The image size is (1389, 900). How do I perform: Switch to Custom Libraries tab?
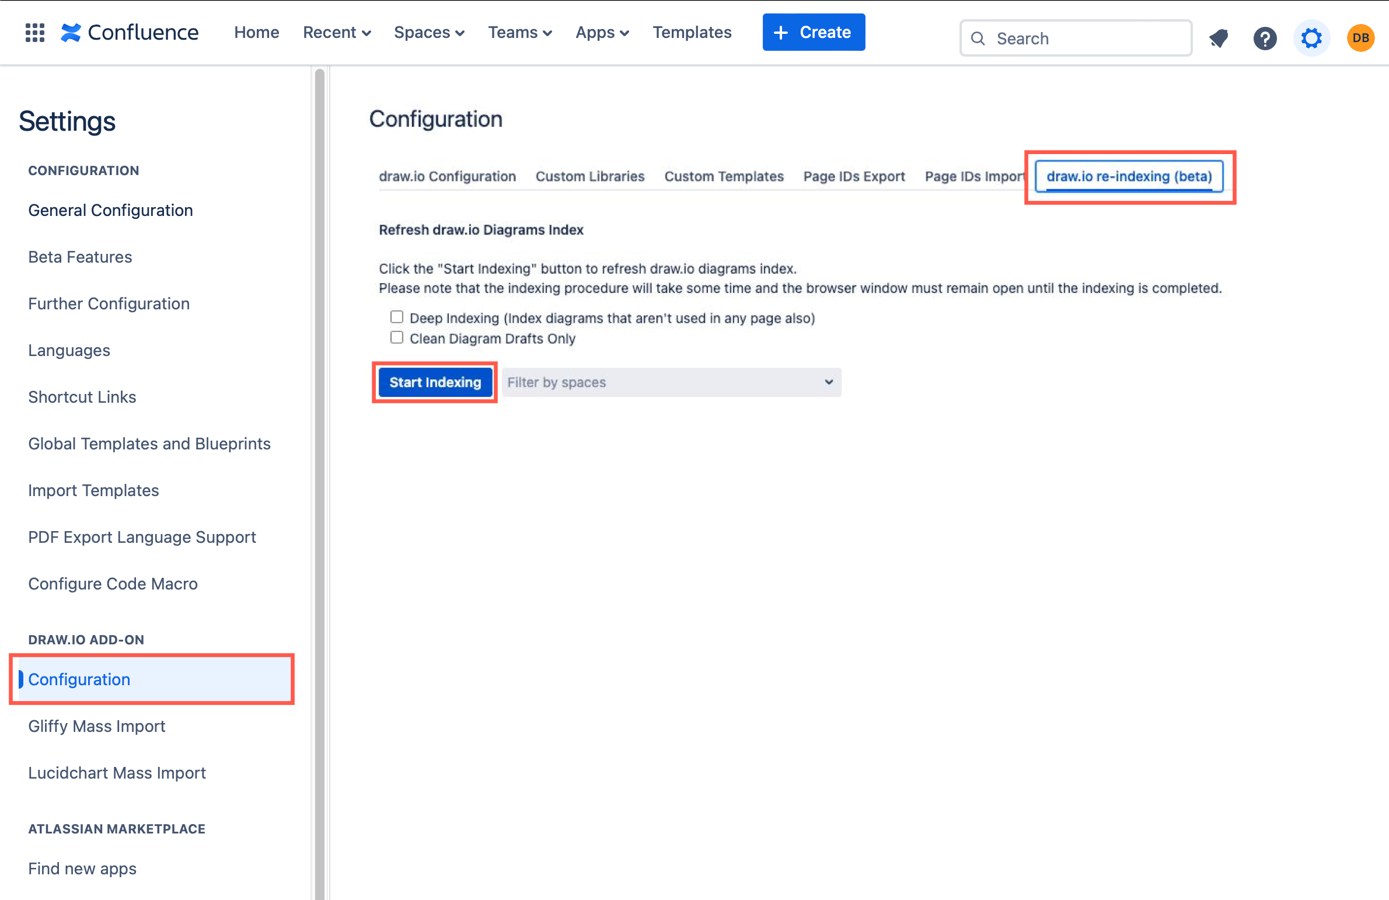589,176
